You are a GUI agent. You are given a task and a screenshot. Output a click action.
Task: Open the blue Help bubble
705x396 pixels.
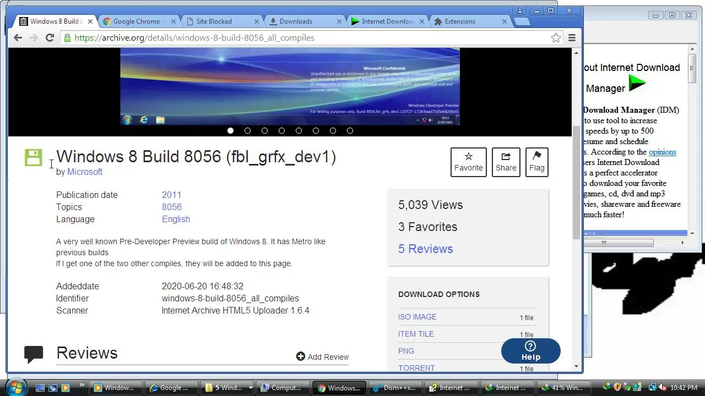click(x=530, y=351)
